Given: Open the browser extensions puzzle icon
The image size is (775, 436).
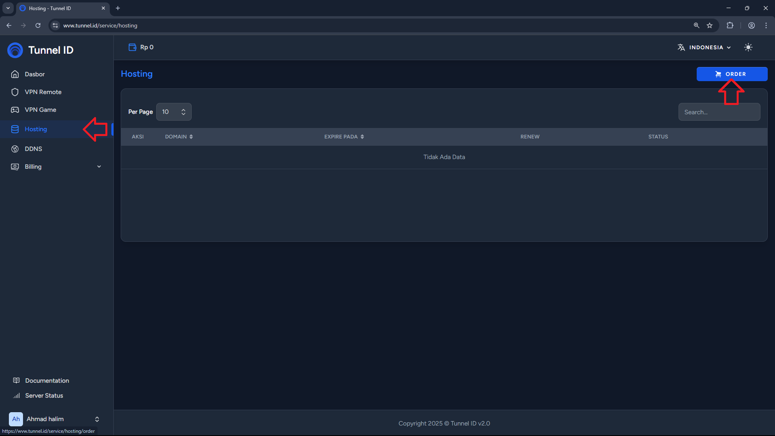Looking at the screenshot, I should tap(730, 25).
